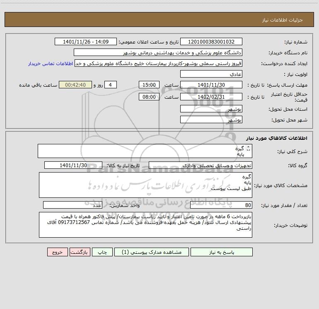This screenshot has height=309, width=319.
Task: Click the نام دستگاه خریدار label
Action: coord(288,53)
